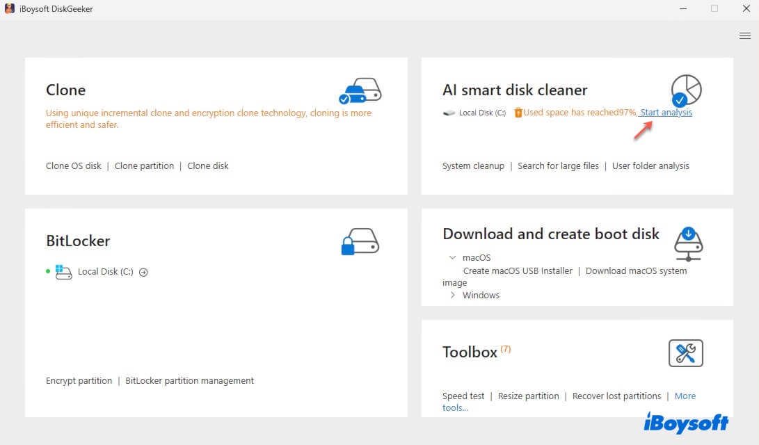Screen dimensions: 759x445
Task: Click the orange trash warning icon
Action: 518,112
